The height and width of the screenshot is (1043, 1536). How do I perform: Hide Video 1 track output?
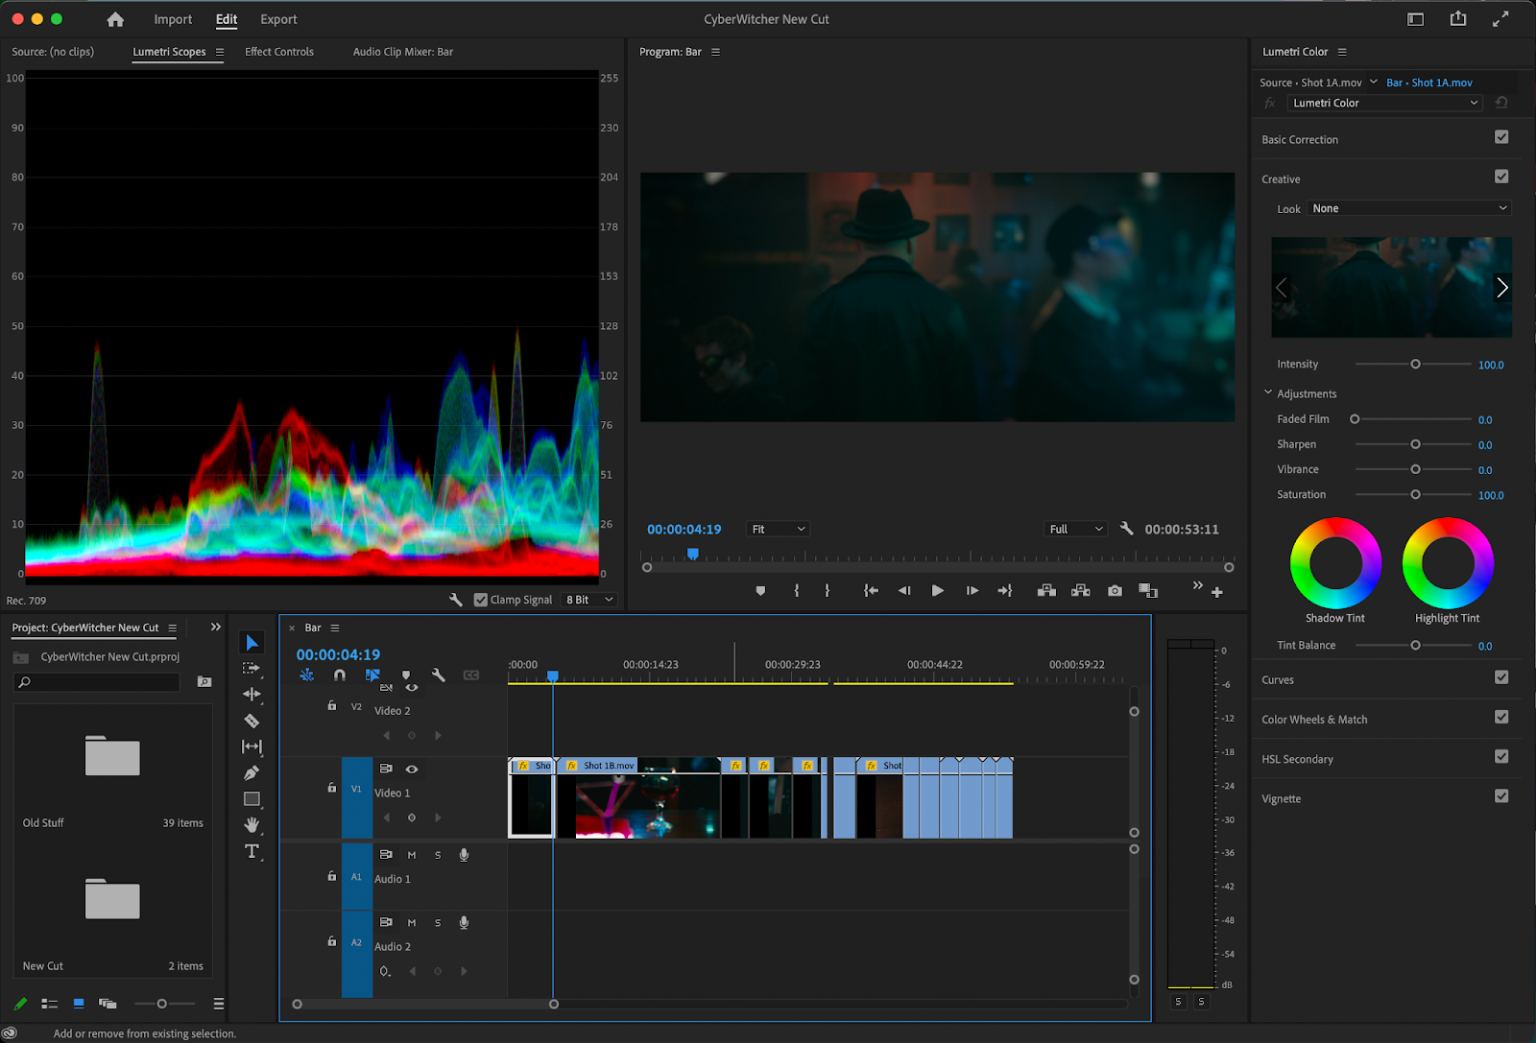(x=412, y=769)
